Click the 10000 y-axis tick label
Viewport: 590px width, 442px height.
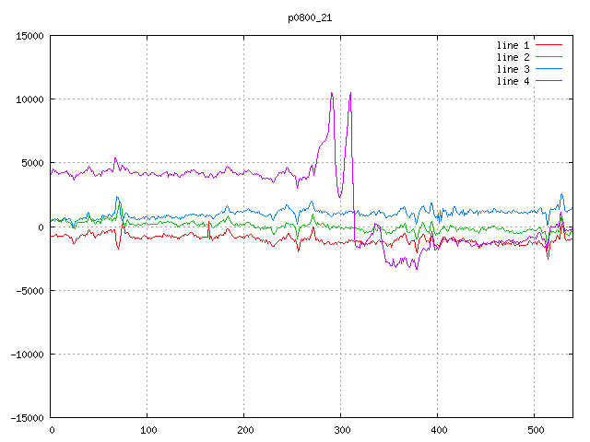pos(29,99)
